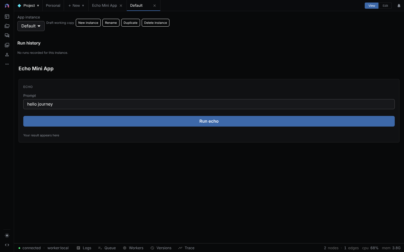This screenshot has width=404, height=252.
Task: Click the New instance button
Action: tap(88, 23)
